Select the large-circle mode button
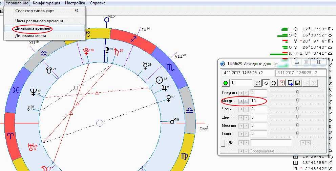Image resolution: width=336 pixels, height=171 pixels. (x=274, y=83)
